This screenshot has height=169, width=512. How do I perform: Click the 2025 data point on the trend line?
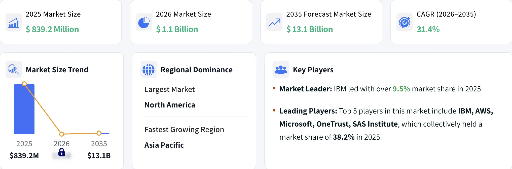pos(24,84)
